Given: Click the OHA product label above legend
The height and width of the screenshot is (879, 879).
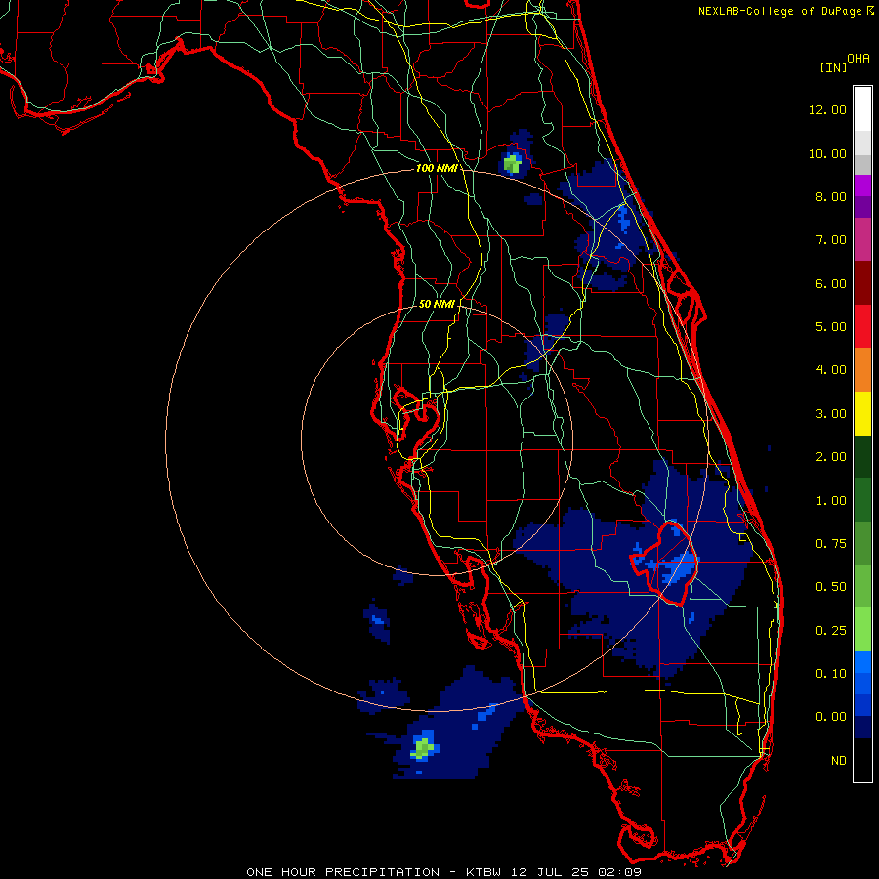Looking at the screenshot, I should [858, 59].
